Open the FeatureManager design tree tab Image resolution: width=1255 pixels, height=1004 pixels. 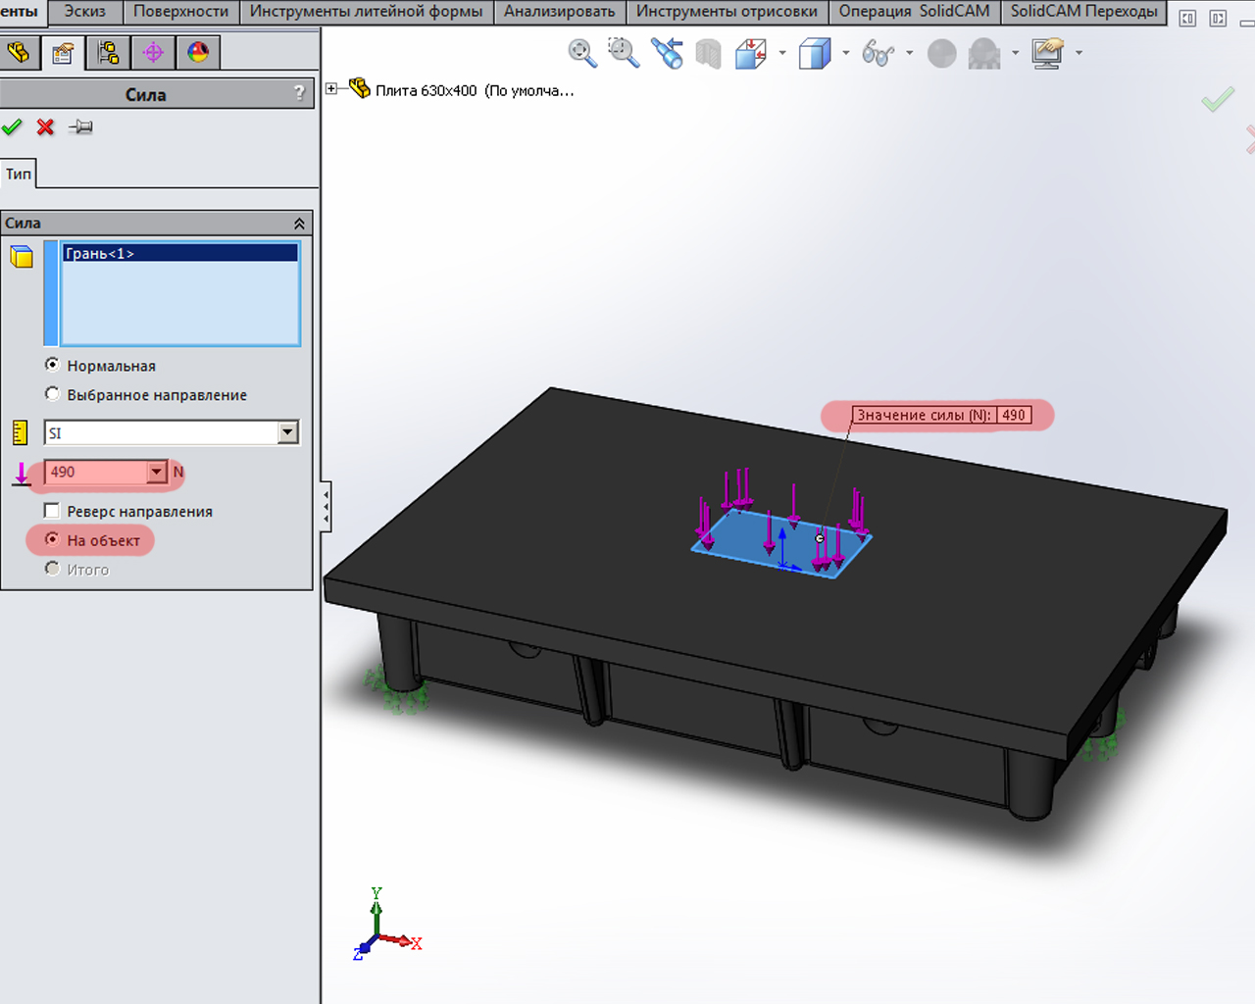tap(19, 52)
